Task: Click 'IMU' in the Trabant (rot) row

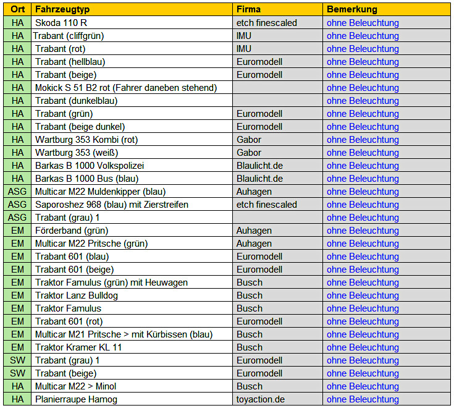Action: pyautogui.click(x=244, y=49)
